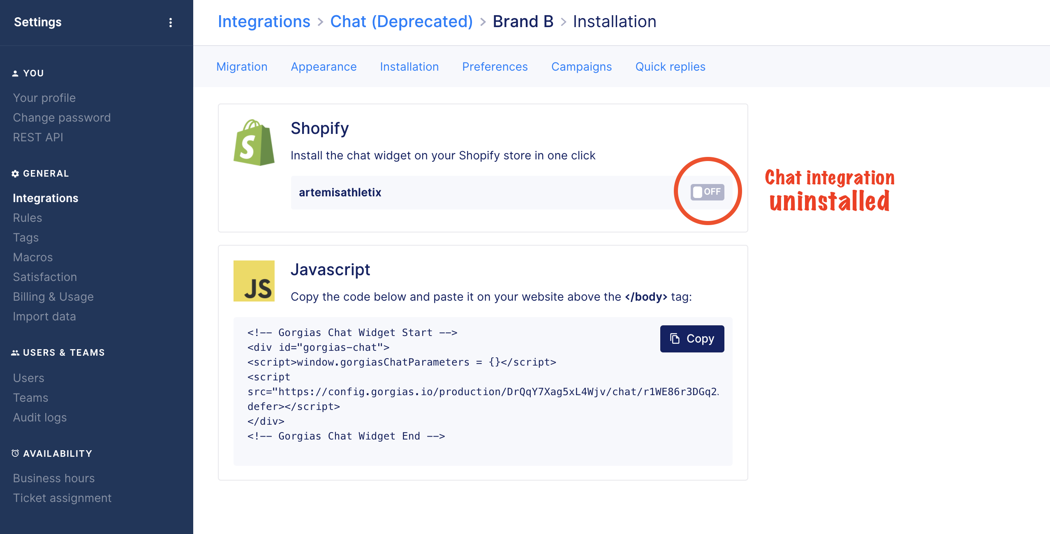The image size is (1050, 534).
Task: Switch to the Migration tab
Action: click(x=242, y=67)
